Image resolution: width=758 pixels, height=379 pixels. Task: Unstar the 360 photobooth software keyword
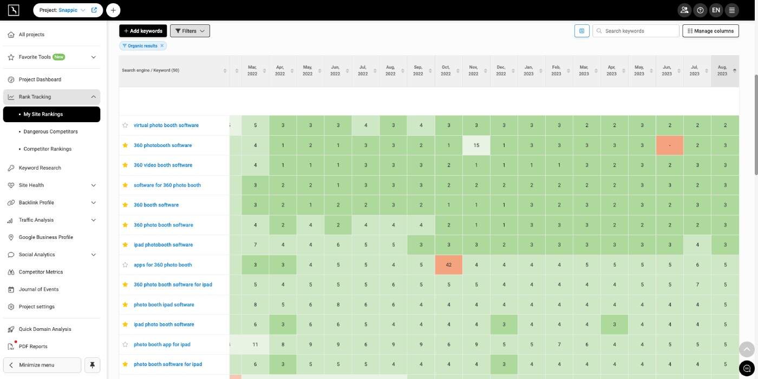(125, 145)
